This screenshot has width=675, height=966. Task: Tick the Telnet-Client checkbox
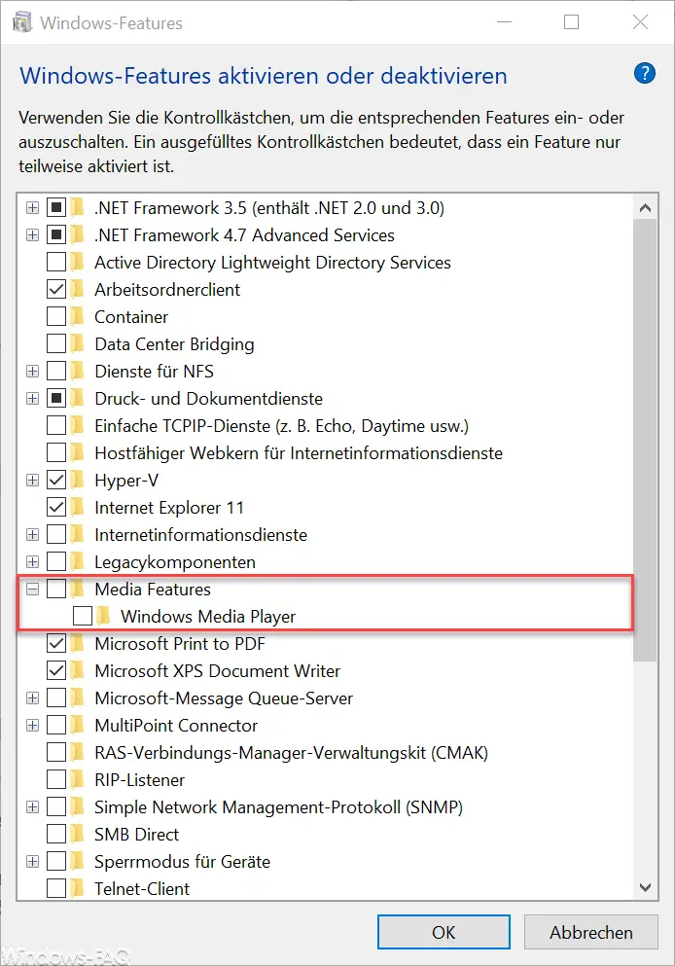point(56,888)
